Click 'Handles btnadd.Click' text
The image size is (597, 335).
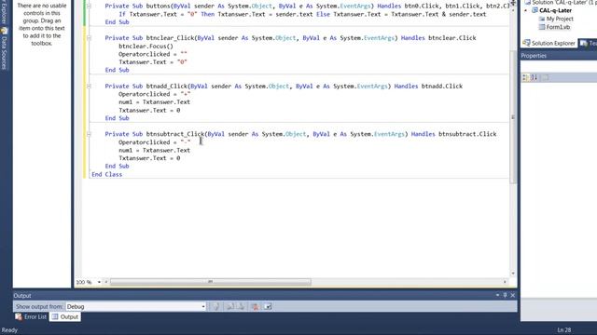(x=428, y=87)
